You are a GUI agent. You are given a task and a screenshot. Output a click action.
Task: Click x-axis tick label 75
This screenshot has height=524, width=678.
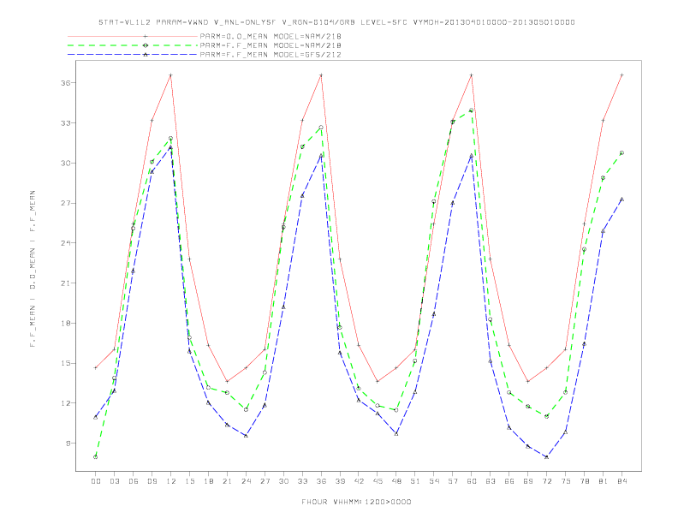point(566,481)
